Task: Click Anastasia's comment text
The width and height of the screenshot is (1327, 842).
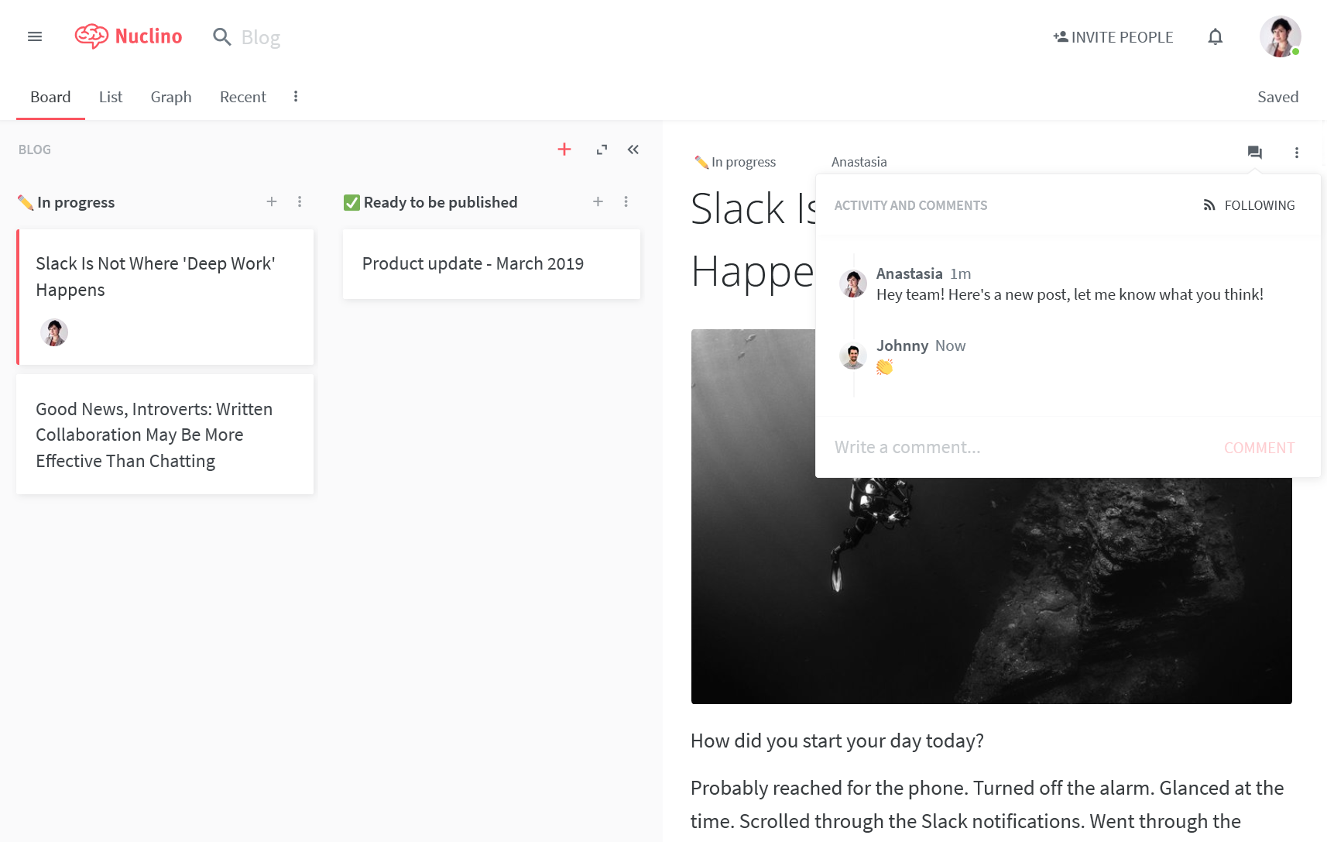Action: click(1070, 294)
